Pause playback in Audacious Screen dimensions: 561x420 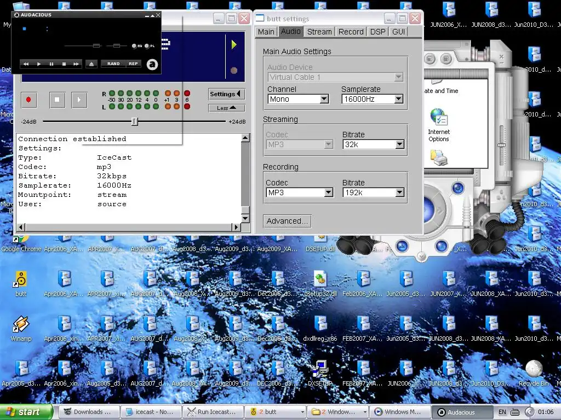(x=51, y=64)
